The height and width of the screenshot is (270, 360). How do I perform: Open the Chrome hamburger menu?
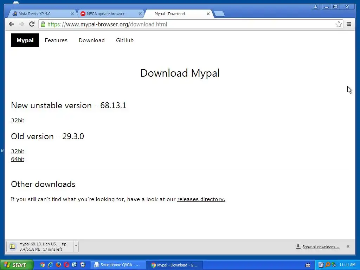(349, 24)
